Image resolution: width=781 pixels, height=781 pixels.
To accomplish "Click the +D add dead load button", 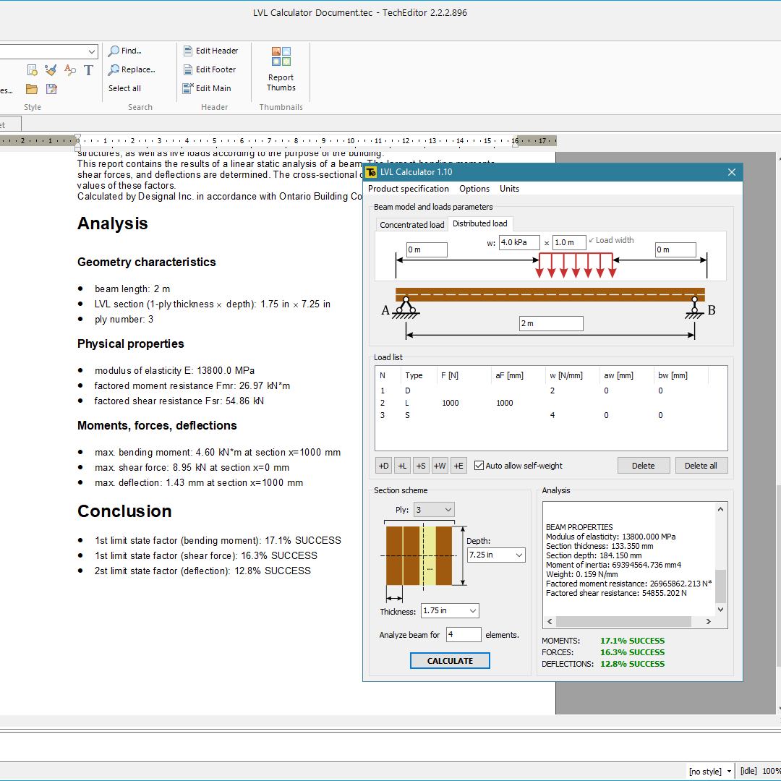I will click(x=383, y=466).
